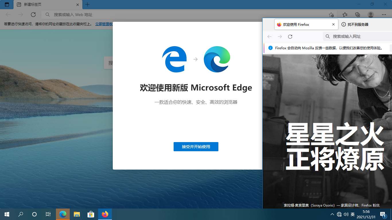Open Edge settings and more menu
The height and width of the screenshot is (220, 392).
point(384,15)
